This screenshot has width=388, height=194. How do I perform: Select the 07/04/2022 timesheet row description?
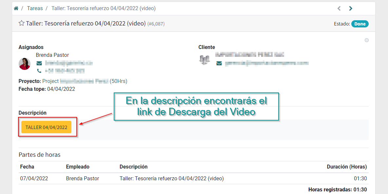click(171, 178)
